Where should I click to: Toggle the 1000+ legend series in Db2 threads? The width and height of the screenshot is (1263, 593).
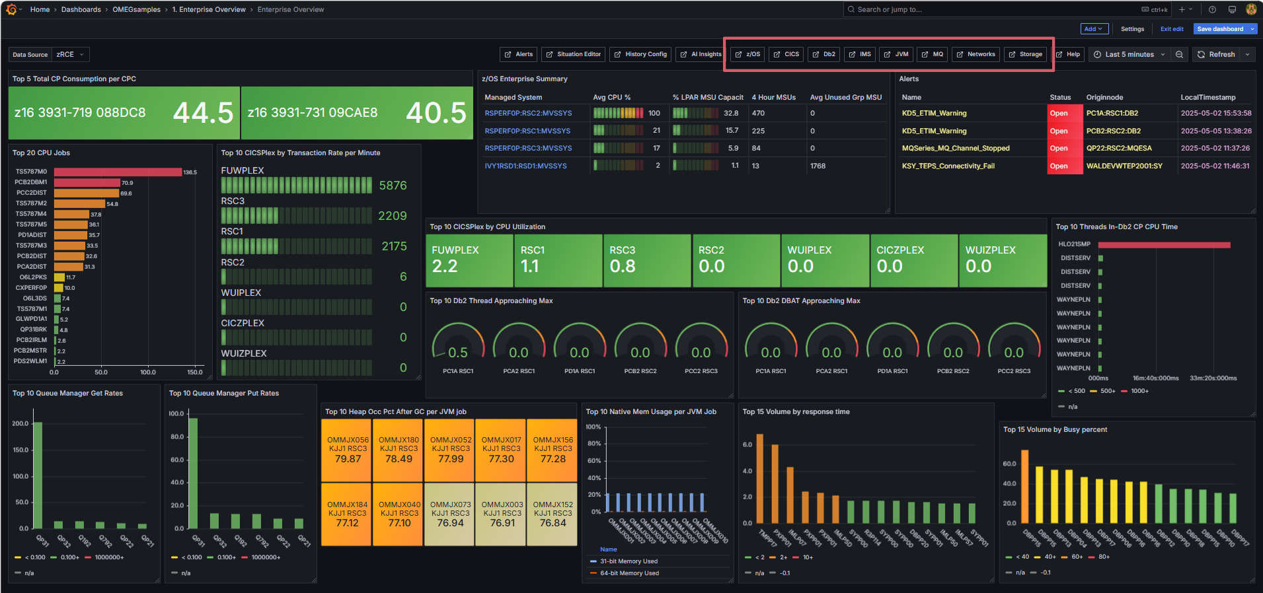(1139, 391)
